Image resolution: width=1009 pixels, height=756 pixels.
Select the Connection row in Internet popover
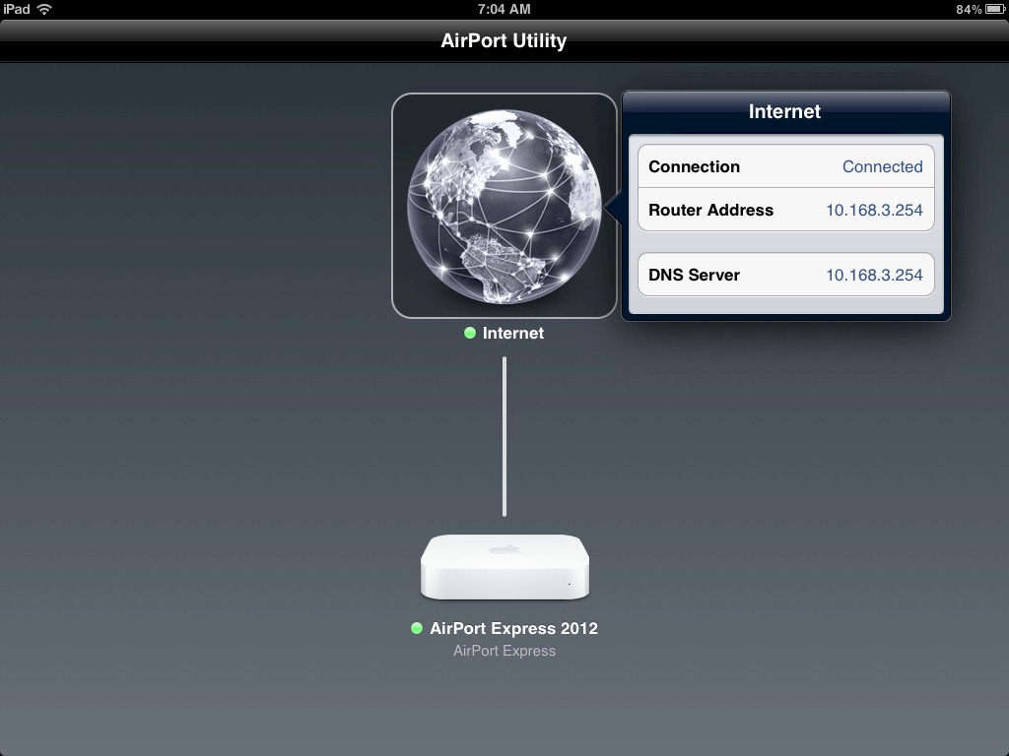click(785, 166)
